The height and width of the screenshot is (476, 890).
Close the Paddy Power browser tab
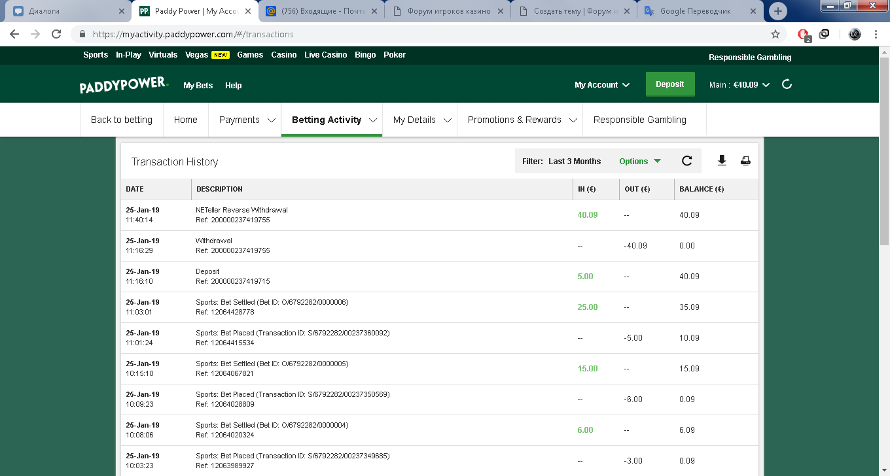pyautogui.click(x=249, y=11)
